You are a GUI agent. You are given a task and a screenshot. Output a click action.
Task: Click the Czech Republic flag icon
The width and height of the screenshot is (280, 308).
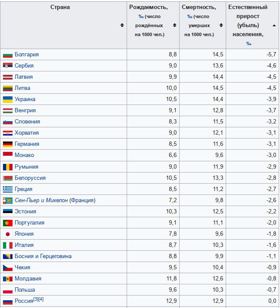point(8,268)
